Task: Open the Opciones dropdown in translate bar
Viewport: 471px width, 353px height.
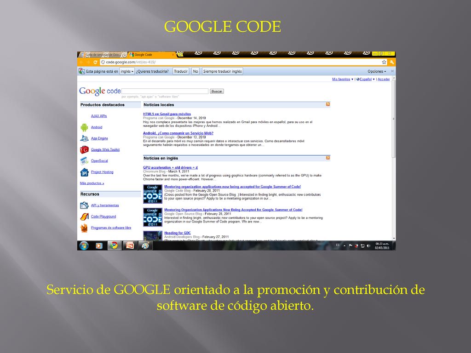Action: [x=377, y=71]
